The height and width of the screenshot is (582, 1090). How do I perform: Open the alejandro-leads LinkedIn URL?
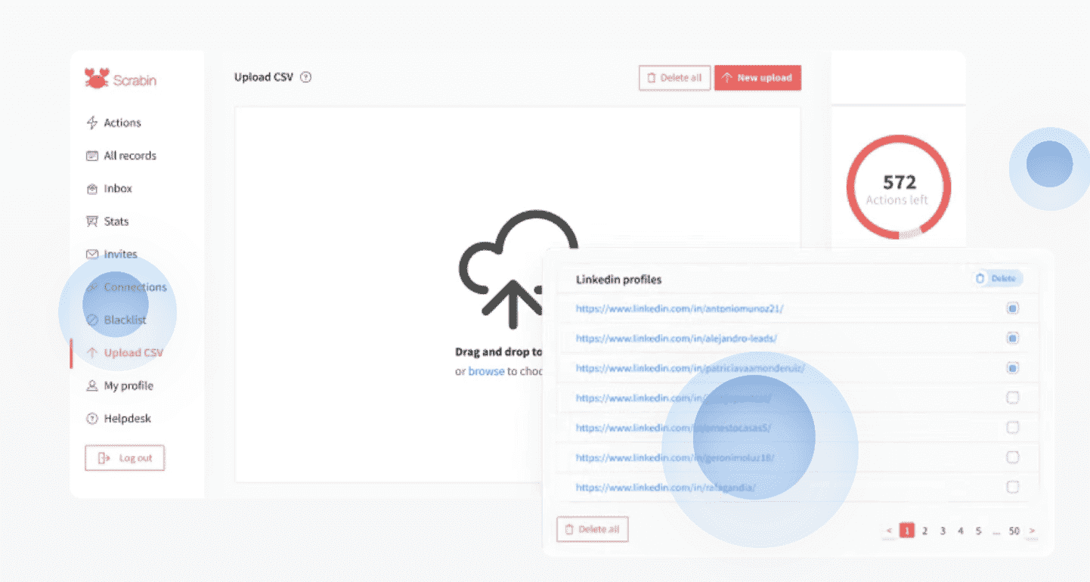pos(676,338)
